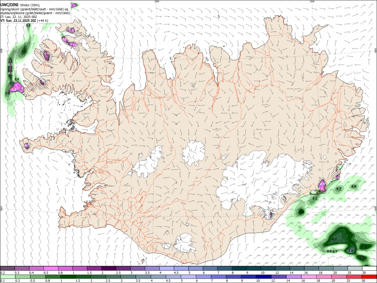Click the 0.8 rain value off the east coast
The image size is (377, 283).
tap(354, 186)
